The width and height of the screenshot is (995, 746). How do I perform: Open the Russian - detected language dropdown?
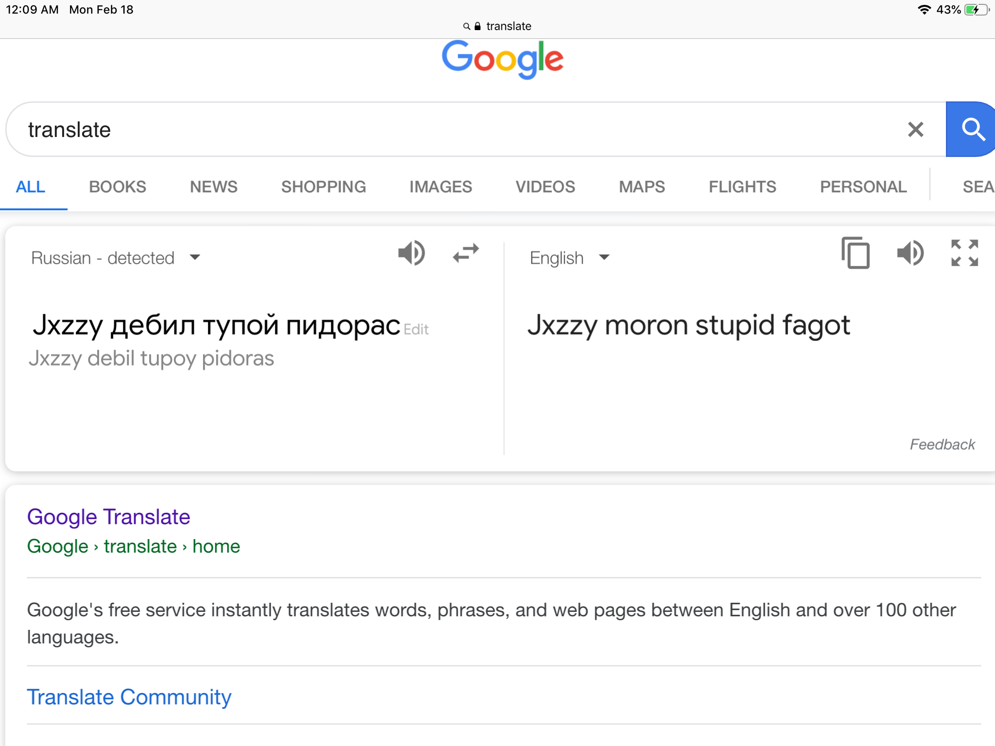pyautogui.click(x=116, y=258)
